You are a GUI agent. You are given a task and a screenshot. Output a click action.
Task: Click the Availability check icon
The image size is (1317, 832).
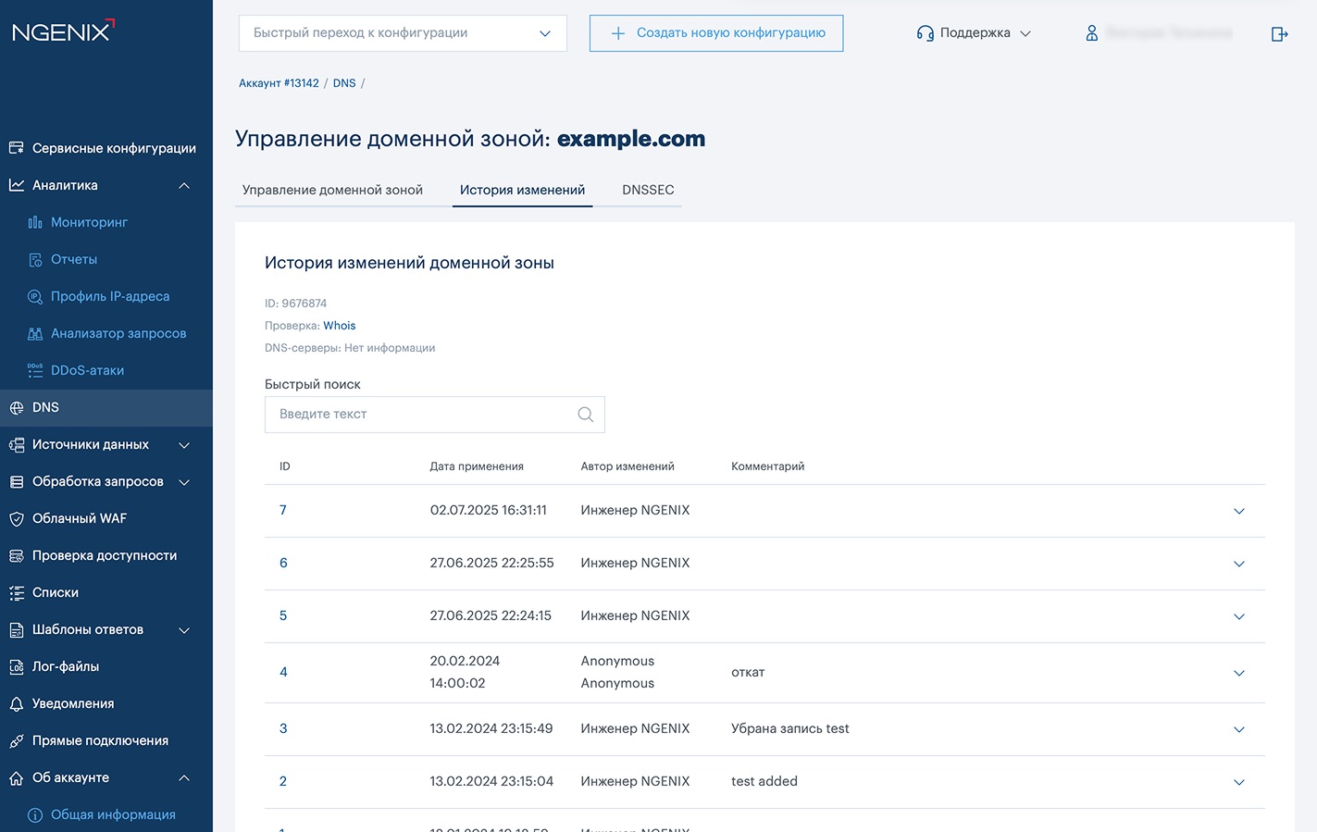pos(17,555)
